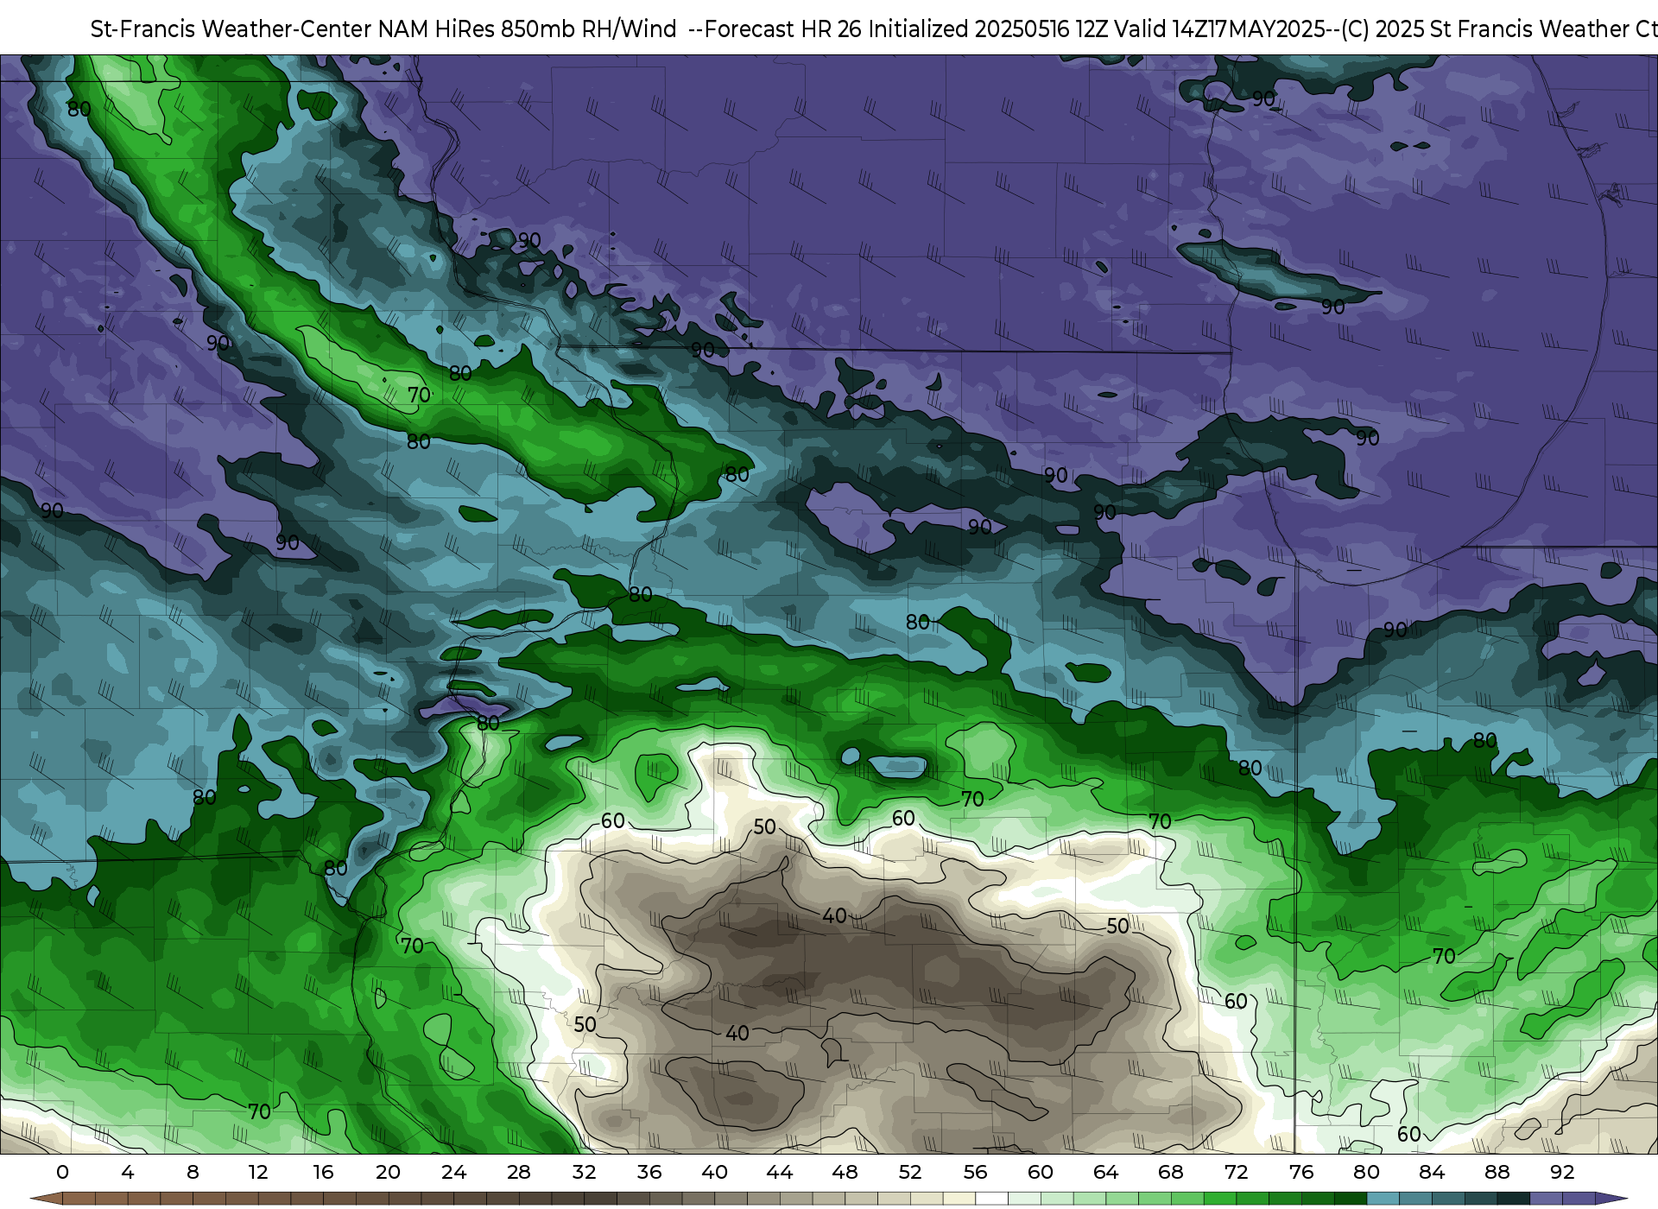Click the St-Francis Weather-Center title text
1658x1209 pixels.
pos(231,29)
